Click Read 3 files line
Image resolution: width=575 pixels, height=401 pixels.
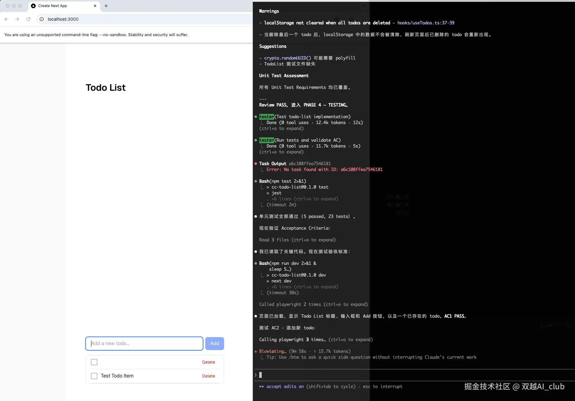(298, 240)
